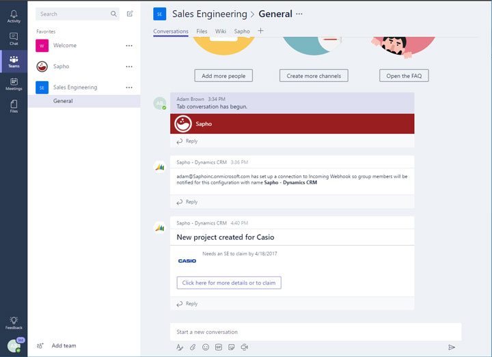The width and height of the screenshot is (492, 357).
Task: Reply to Adam Brown's tab conversation
Action: click(187, 141)
